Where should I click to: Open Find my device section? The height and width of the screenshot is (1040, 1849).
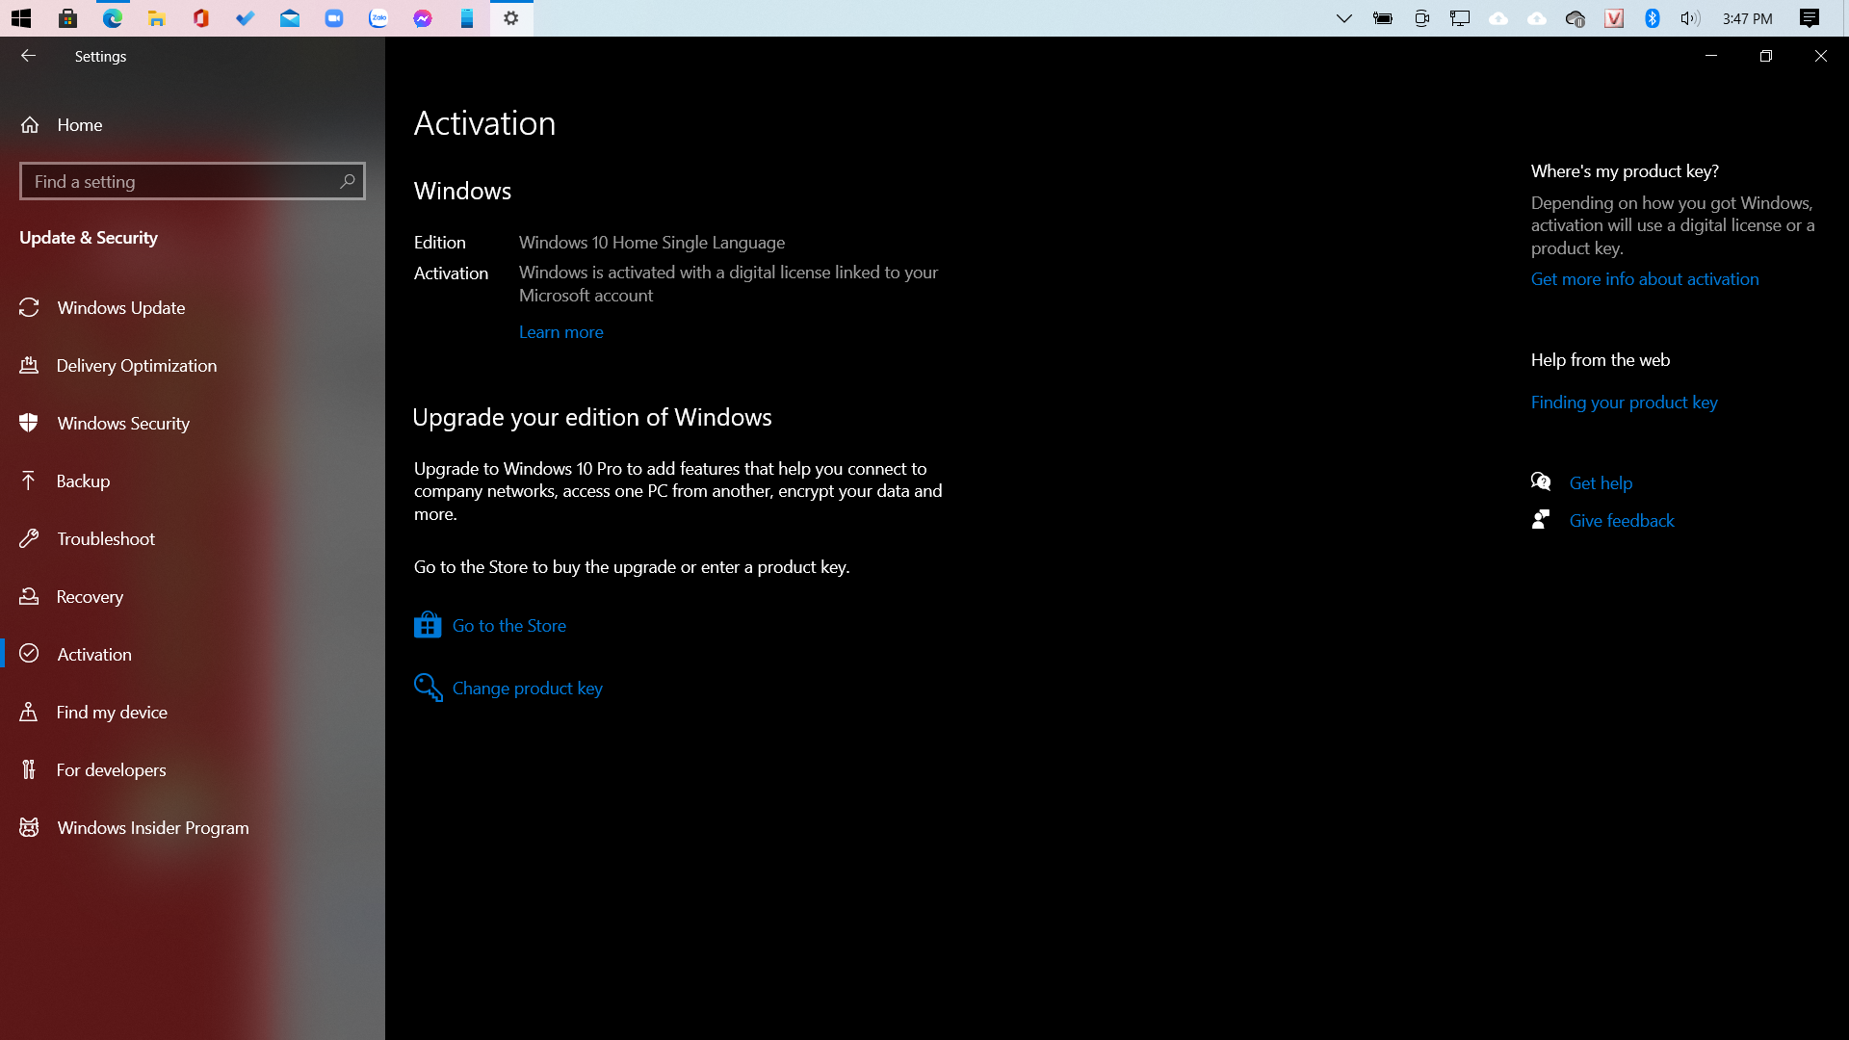193,712
